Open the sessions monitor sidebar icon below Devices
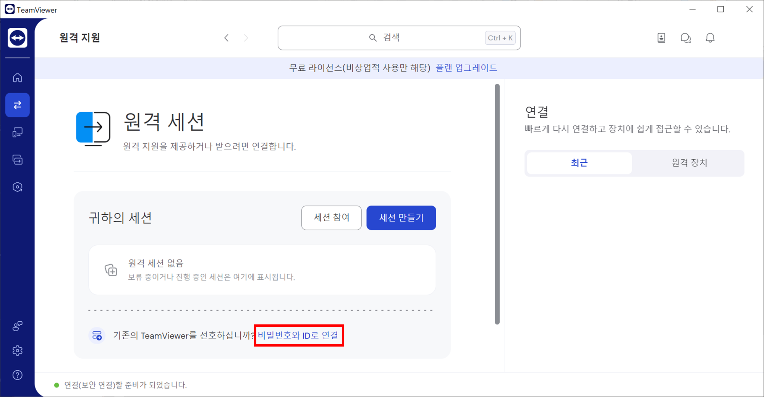 tap(18, 160)
